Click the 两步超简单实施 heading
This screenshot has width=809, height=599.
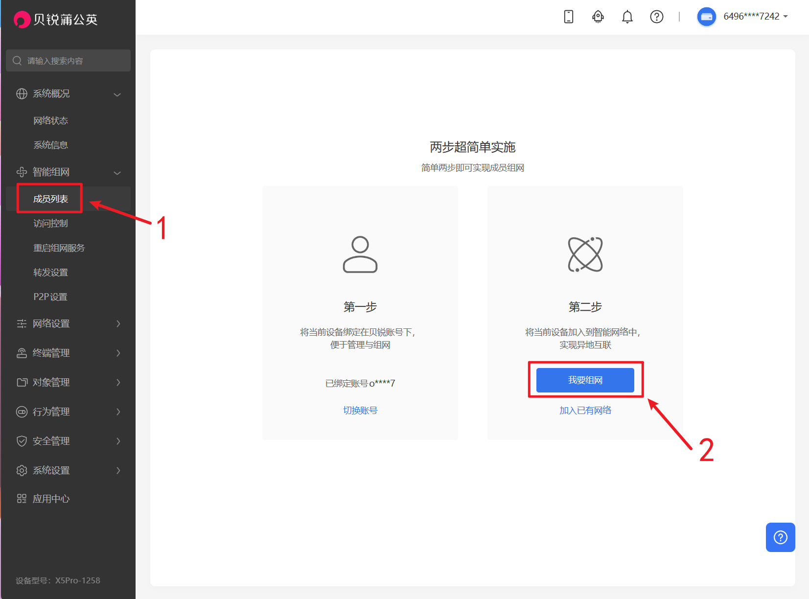click(473, 147)
